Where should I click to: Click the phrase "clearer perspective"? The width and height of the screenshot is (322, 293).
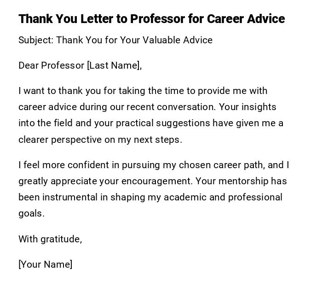coord(60,140)
